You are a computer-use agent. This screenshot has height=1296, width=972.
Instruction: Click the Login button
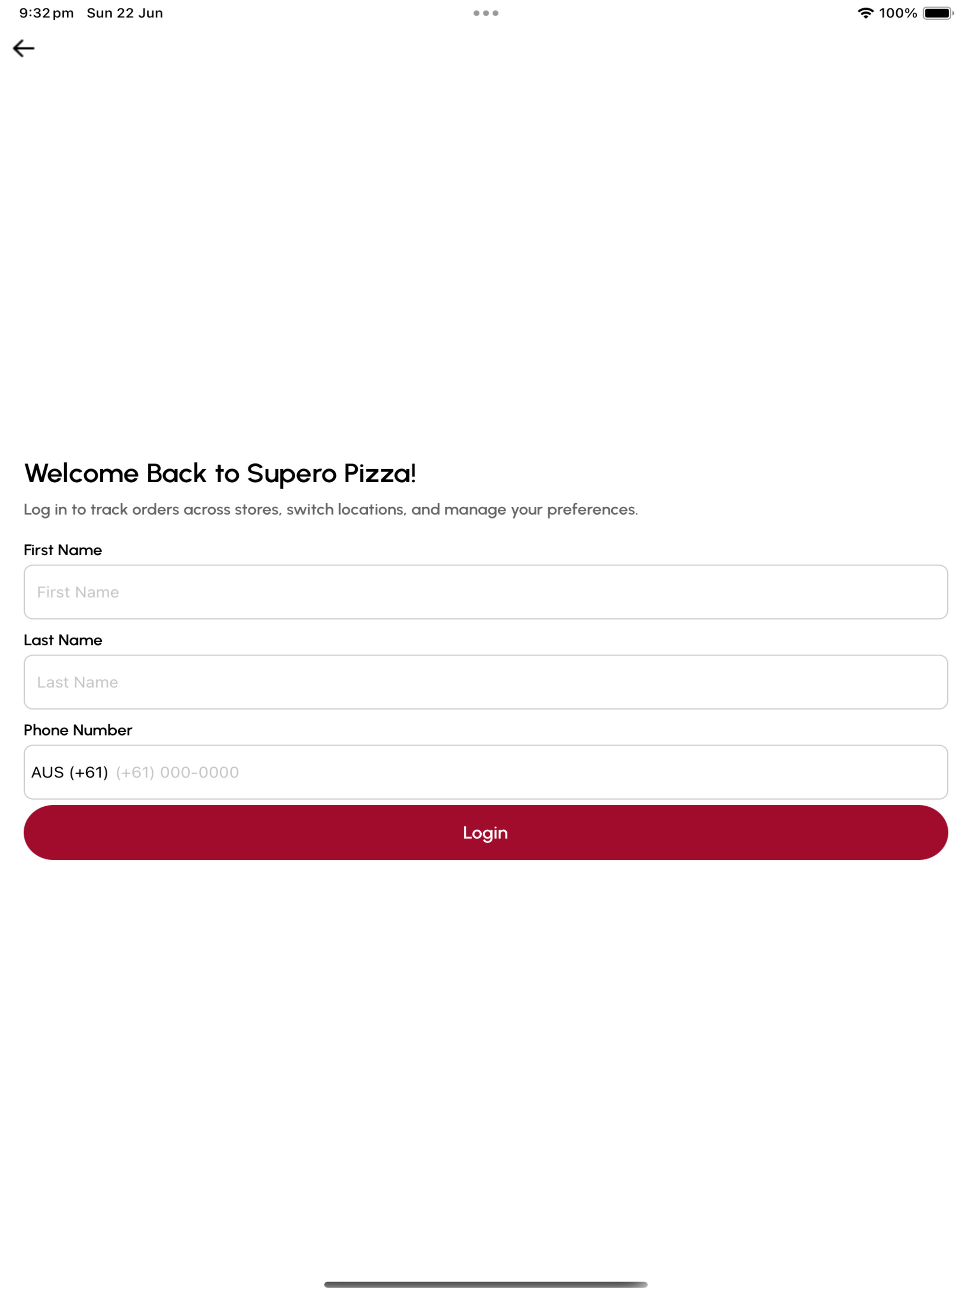coord(486,833)
